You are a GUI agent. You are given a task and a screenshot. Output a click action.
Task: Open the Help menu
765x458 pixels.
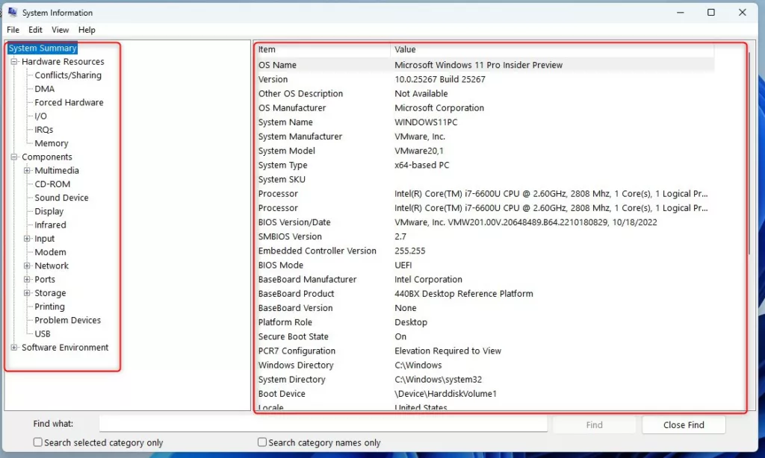point(87,30)
